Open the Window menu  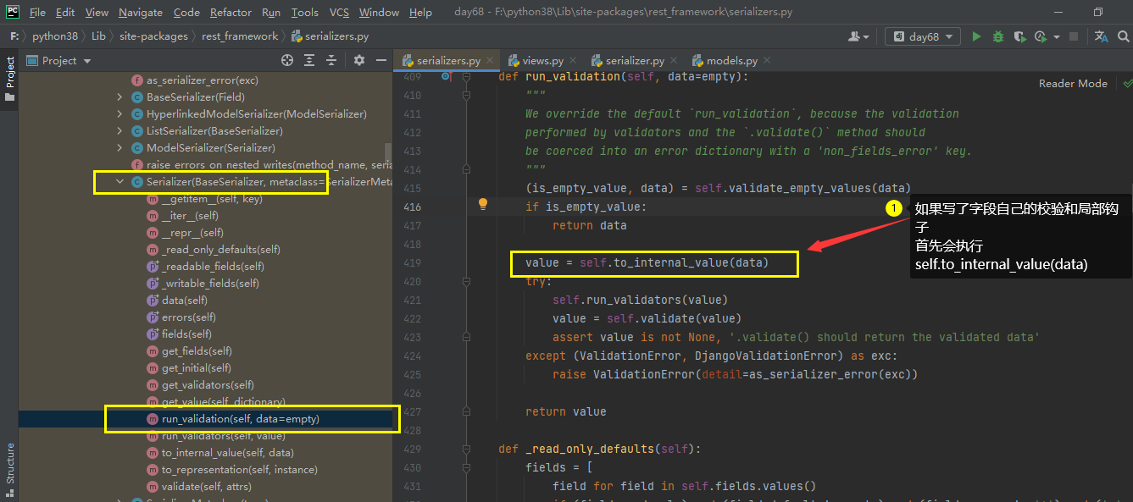tap(379, 12)
